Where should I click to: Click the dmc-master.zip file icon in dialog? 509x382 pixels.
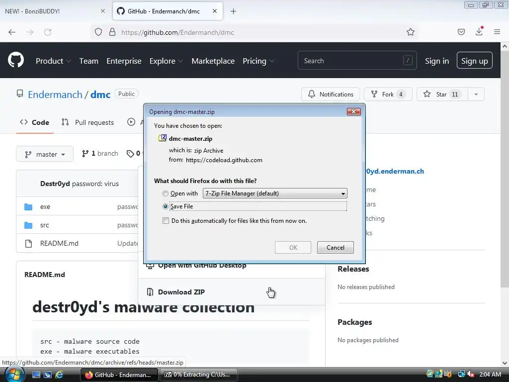(x=163, y=138)
